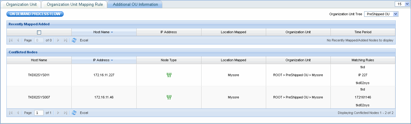Go to next page in Recently Mapped grid

58,40
